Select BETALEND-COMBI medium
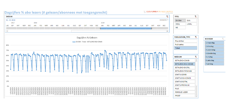The height and width of the screenshot is (109, 230). click(185, 61)
